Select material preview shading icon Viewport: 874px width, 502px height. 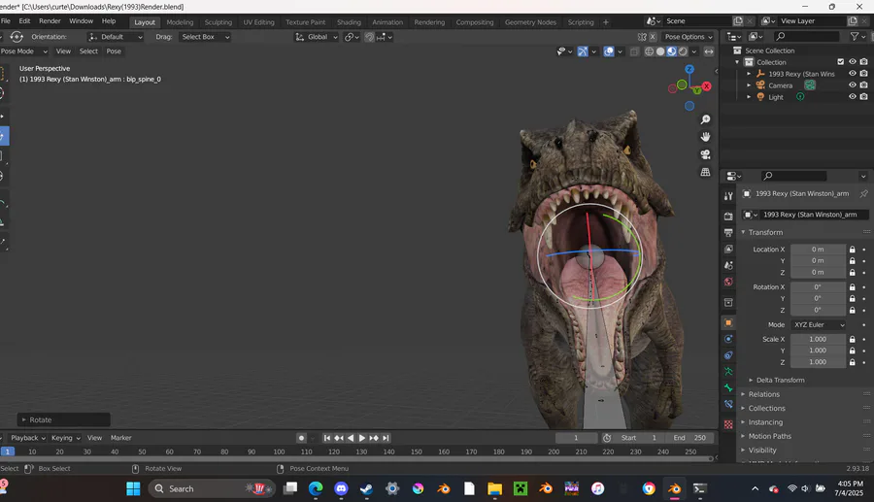coord(672,51)
